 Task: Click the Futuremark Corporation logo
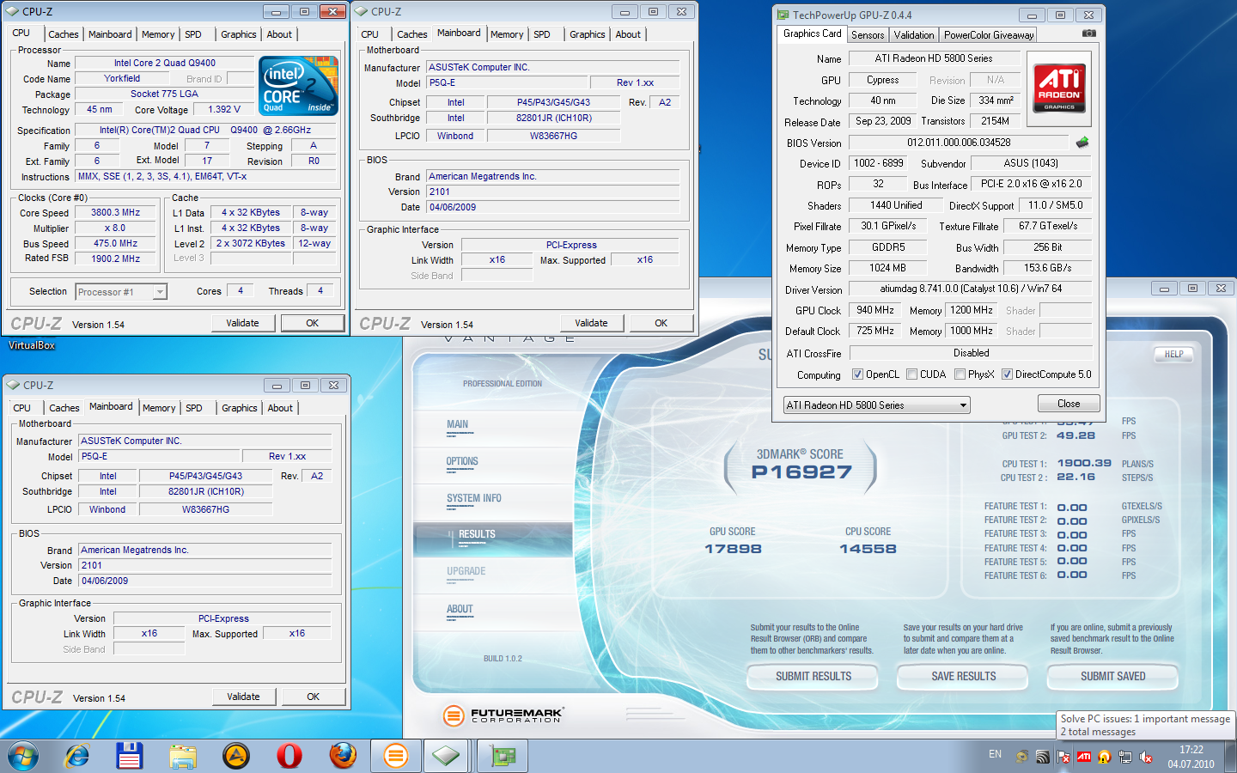coord(503,715)
